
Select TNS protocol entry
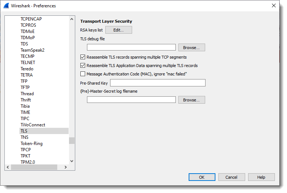pyautogui.click(x=25, y=137)
